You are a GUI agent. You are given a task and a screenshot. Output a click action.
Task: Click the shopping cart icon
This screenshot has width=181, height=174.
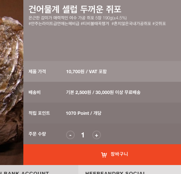[x=104, y=155]
